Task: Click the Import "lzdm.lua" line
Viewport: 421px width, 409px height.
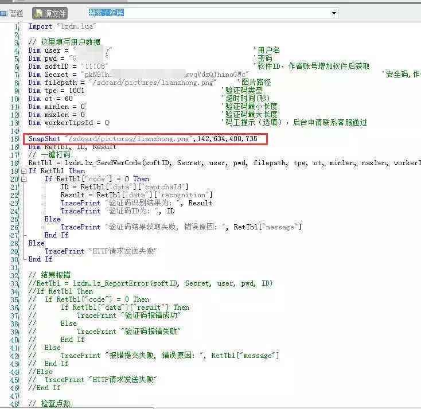Action: point(62,26)
